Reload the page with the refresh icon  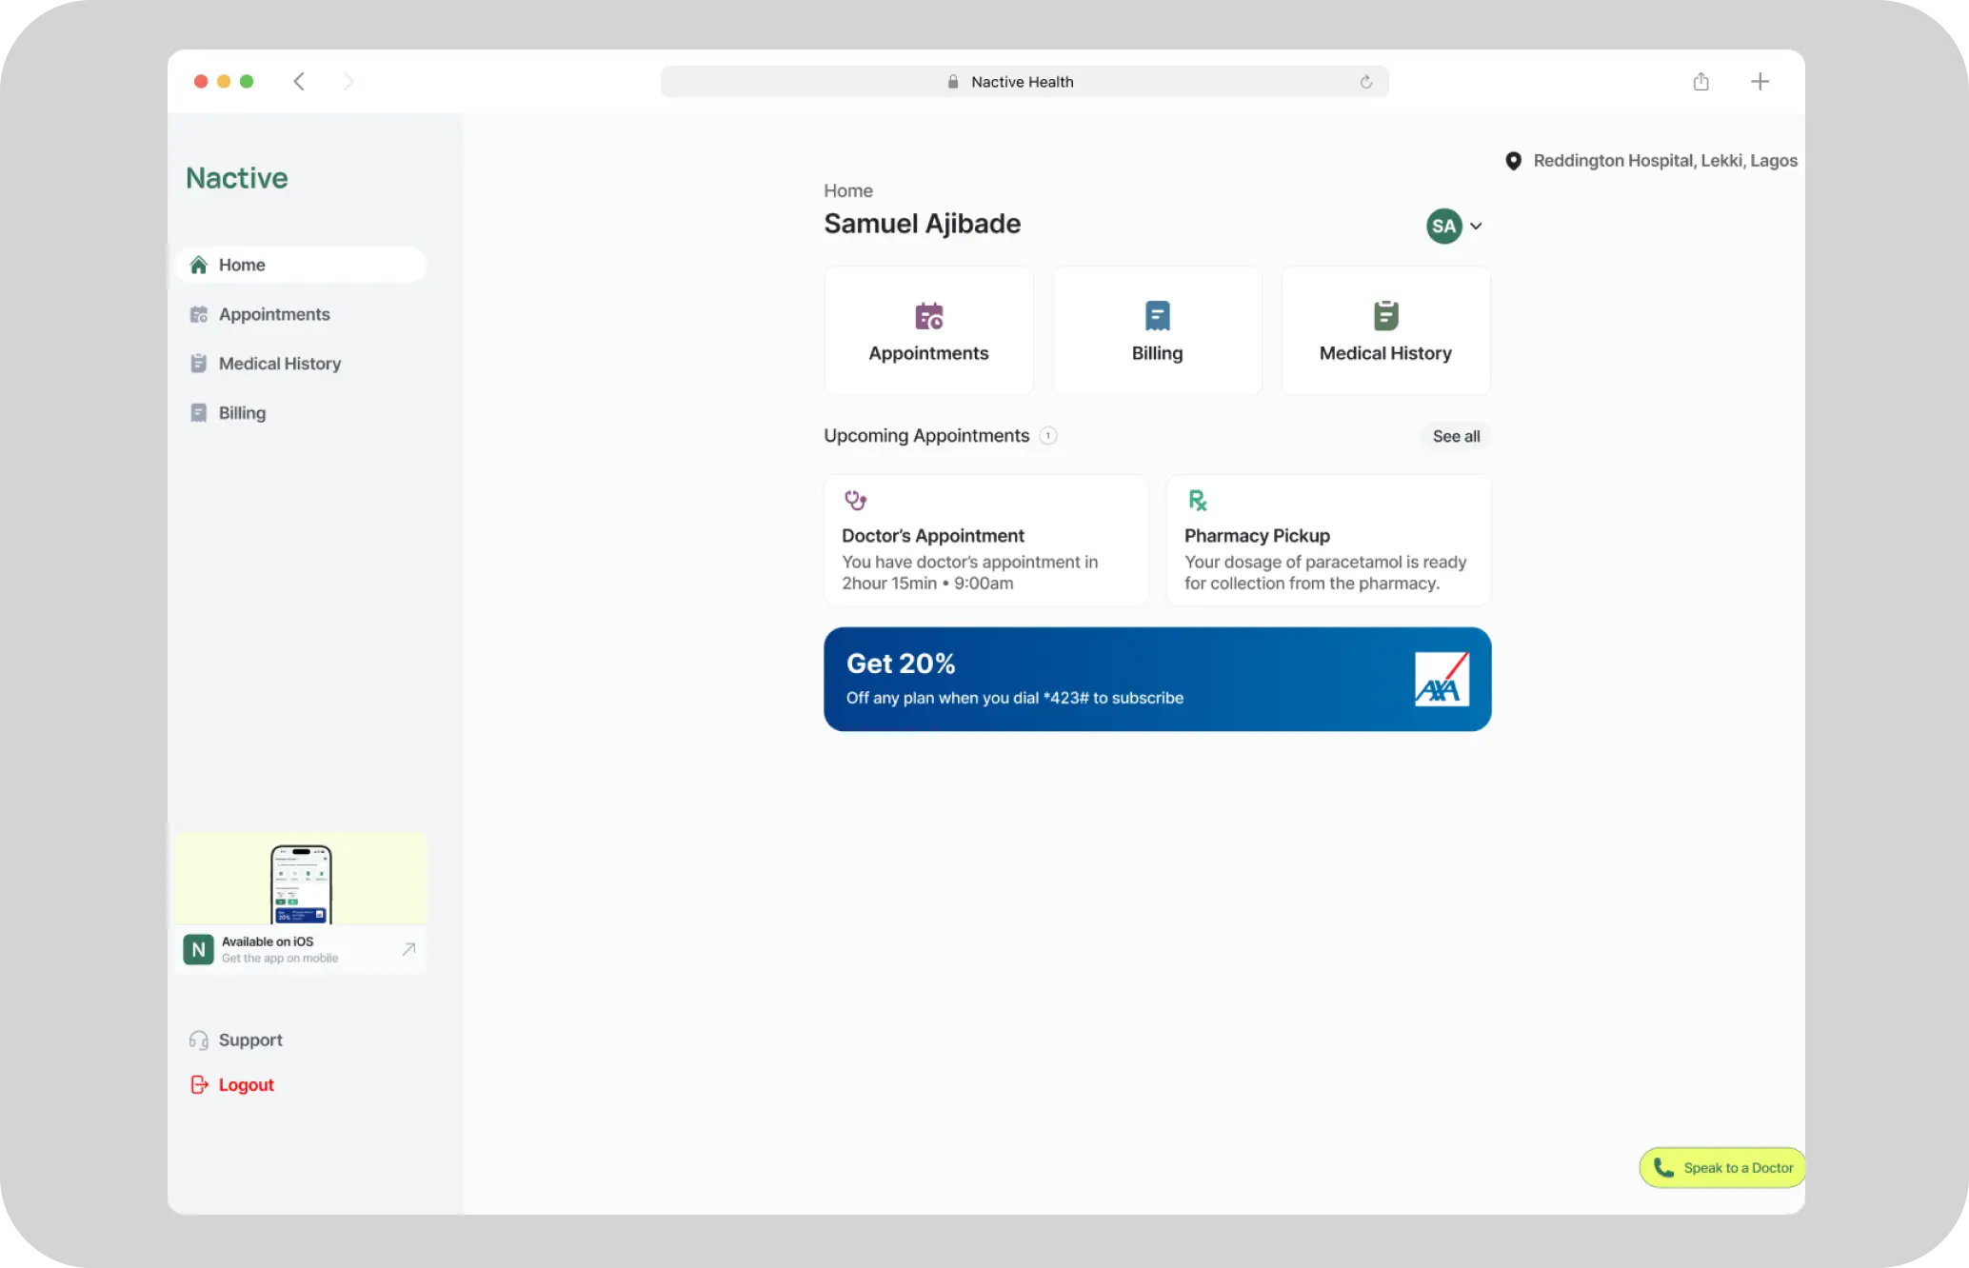(1366, 82)
